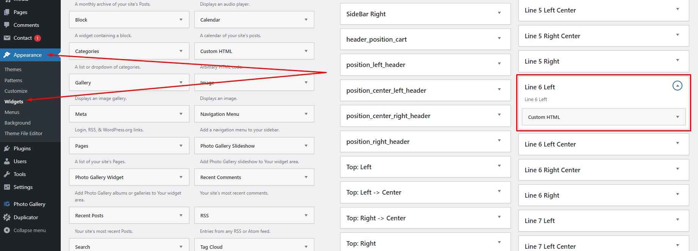Click the Contact envelope icon
This screenshot has height=251, width=698.
[7, 38]
